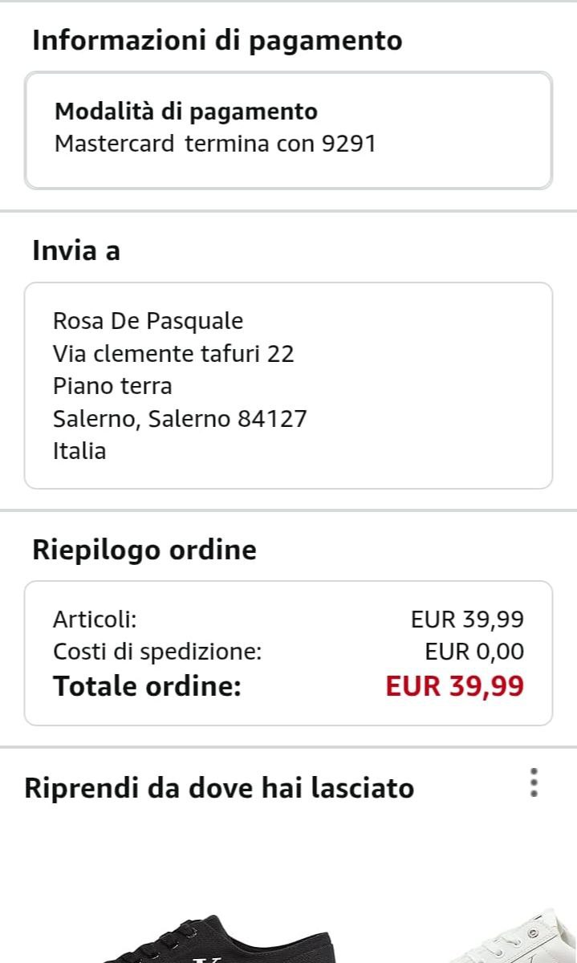Click the red EUR 39,99 total
Image resolution: width=577 pixels, height=963 pixels.
point(454,687)
